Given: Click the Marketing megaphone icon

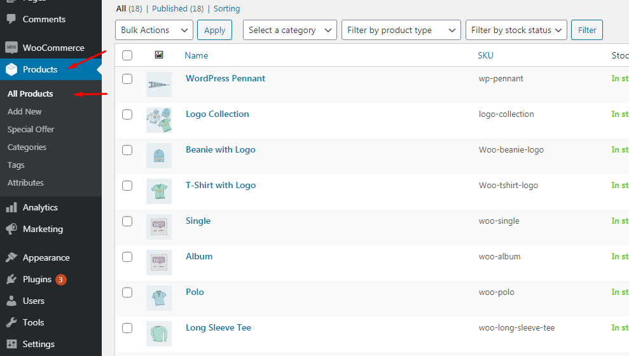Looking at the screenshot, I should click(11, 229).
